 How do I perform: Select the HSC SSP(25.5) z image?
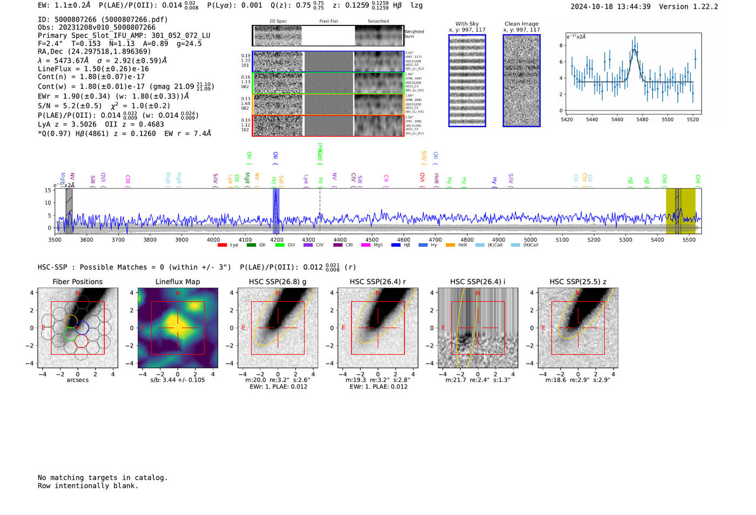[578, 328]
